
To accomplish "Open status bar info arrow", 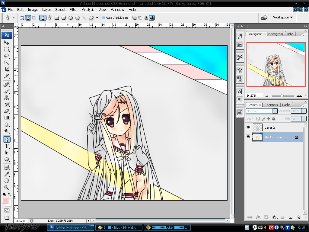I will coord(88,221).
